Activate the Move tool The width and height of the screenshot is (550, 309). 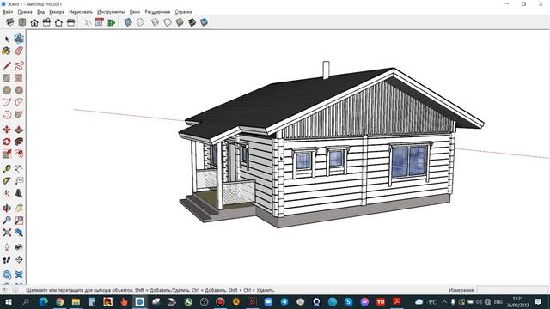(7, 130)
